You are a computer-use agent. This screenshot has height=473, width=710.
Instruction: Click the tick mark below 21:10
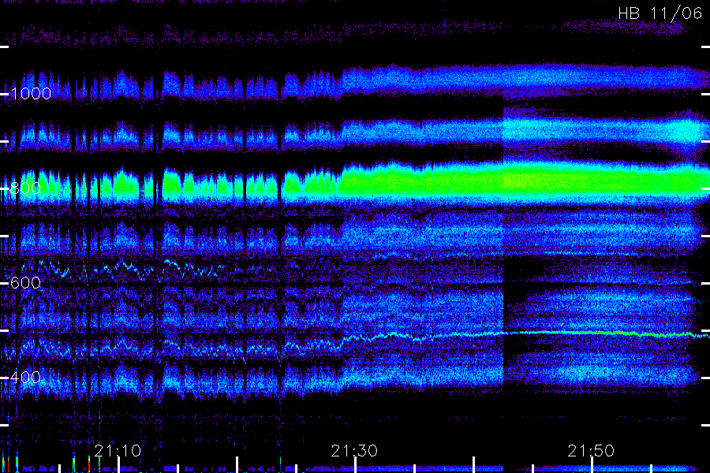pyautogui.click(x=118, y=465)
